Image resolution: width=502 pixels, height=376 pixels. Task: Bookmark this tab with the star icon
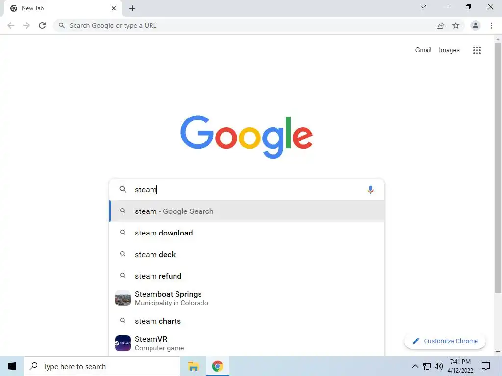click(456, 25)
